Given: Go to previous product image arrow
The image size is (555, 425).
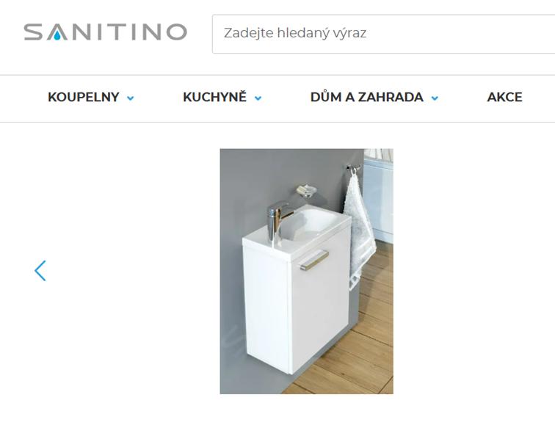Looking at the screenshot, I should coord(40,271).
